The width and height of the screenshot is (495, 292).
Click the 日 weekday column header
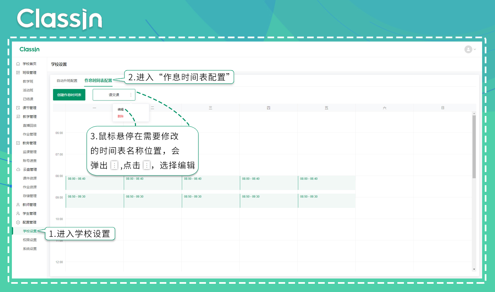click(x=443, y=108)
